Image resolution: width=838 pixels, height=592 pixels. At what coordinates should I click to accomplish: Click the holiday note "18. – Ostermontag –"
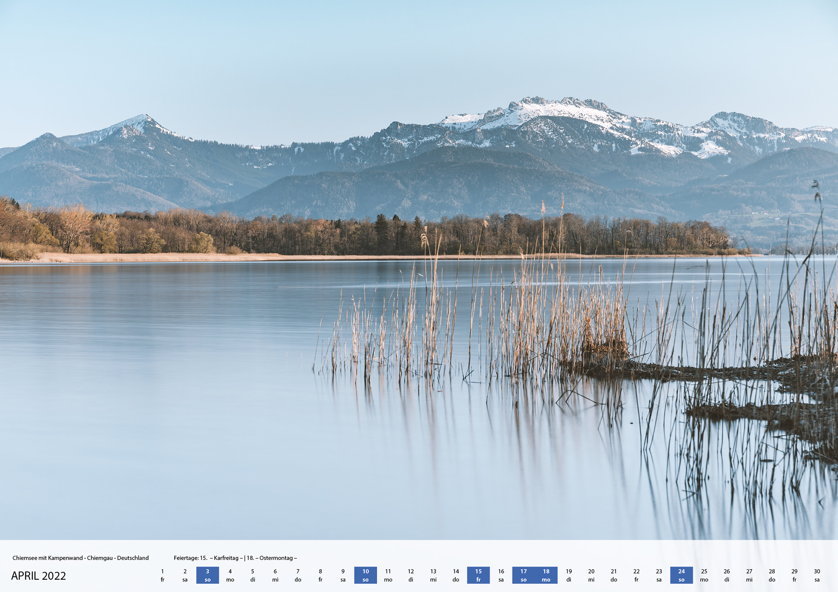[x=272, y=558]
